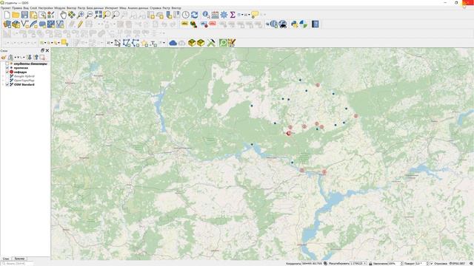Image resolution: width=474 pixels, height=266 pixels.
Task: Select the Zoom Out magnifier tool
Action: (x=89, y=15)
